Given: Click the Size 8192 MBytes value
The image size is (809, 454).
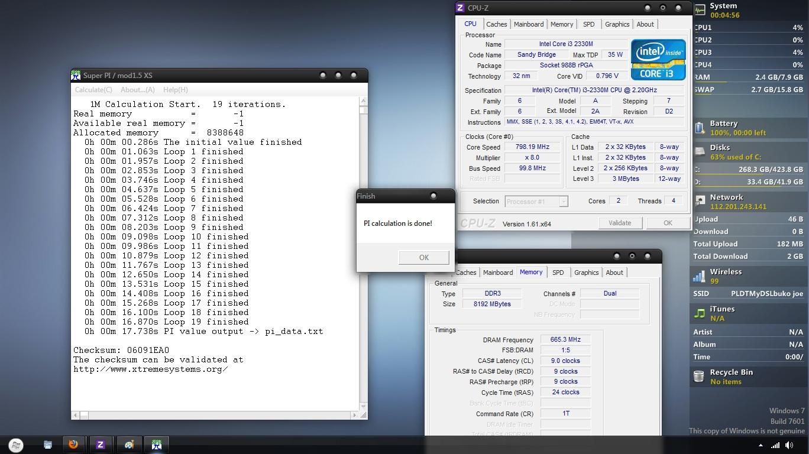Looking at the screenshot, I should pyautogui.click(x=492, y=304).
